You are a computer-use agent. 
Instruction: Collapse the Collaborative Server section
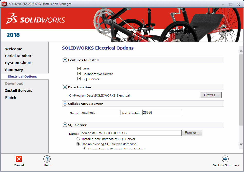click(x=65, y=104)
